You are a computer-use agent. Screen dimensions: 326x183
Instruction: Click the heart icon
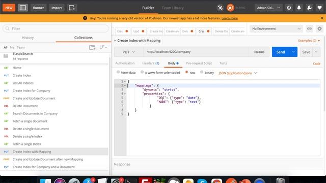[319, 8]
